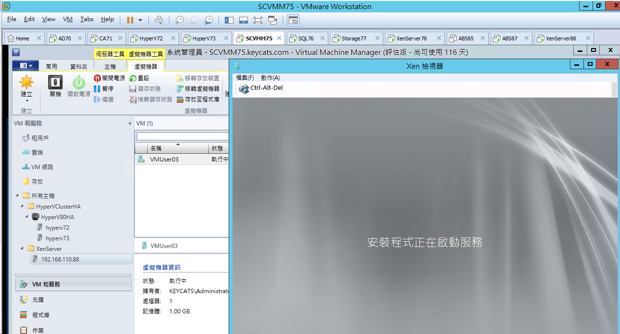Collapse the HyperVClusterHA folder node
This screenshot has height=334, width=620.
click(x=22, y=206)
